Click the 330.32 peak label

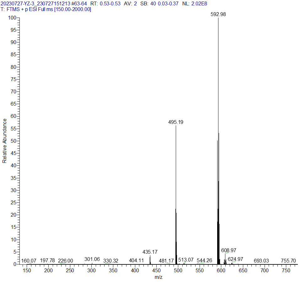coord(111,261)
